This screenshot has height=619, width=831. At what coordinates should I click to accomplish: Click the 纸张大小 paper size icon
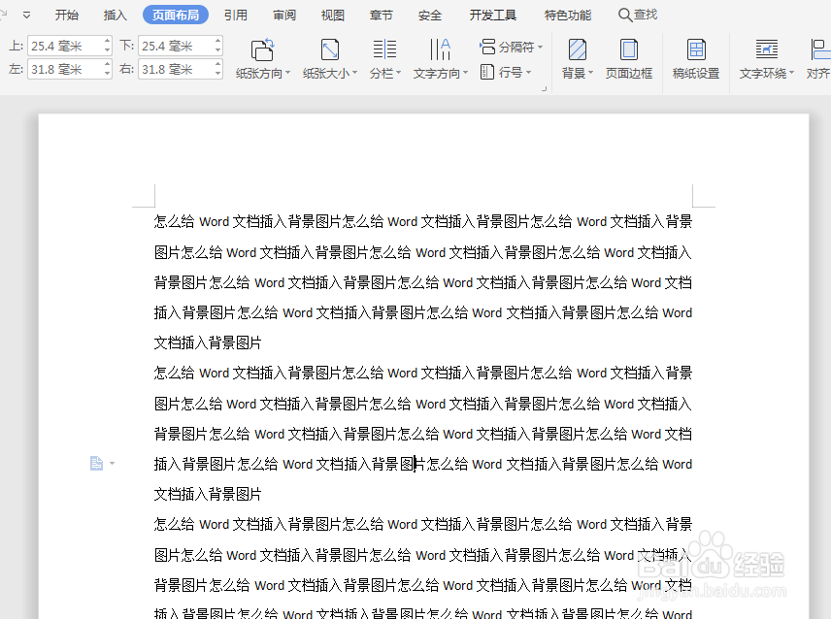pyautogui.click(x=330, y=49)
